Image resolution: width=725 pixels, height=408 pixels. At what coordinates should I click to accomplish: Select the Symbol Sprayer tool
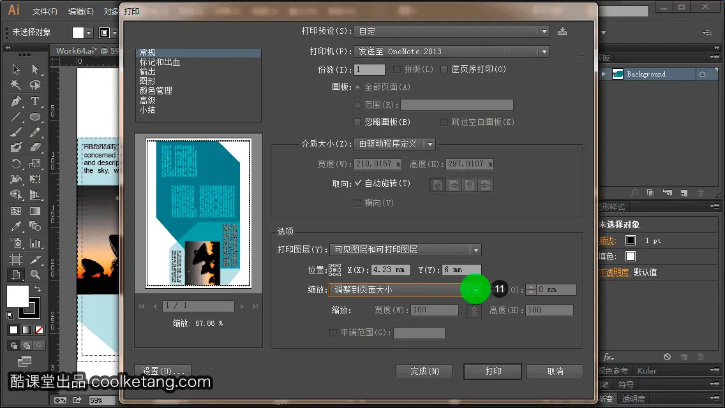[x=16, y=243]
